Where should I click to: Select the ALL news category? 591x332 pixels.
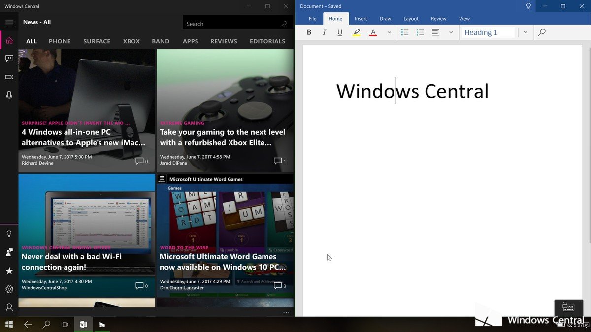[x=32, y=41]
